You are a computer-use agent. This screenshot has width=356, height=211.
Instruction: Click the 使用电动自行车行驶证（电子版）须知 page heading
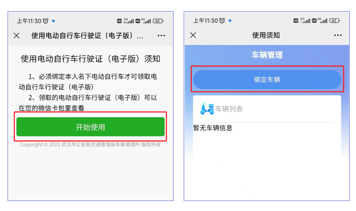click(x=90, y=59)
